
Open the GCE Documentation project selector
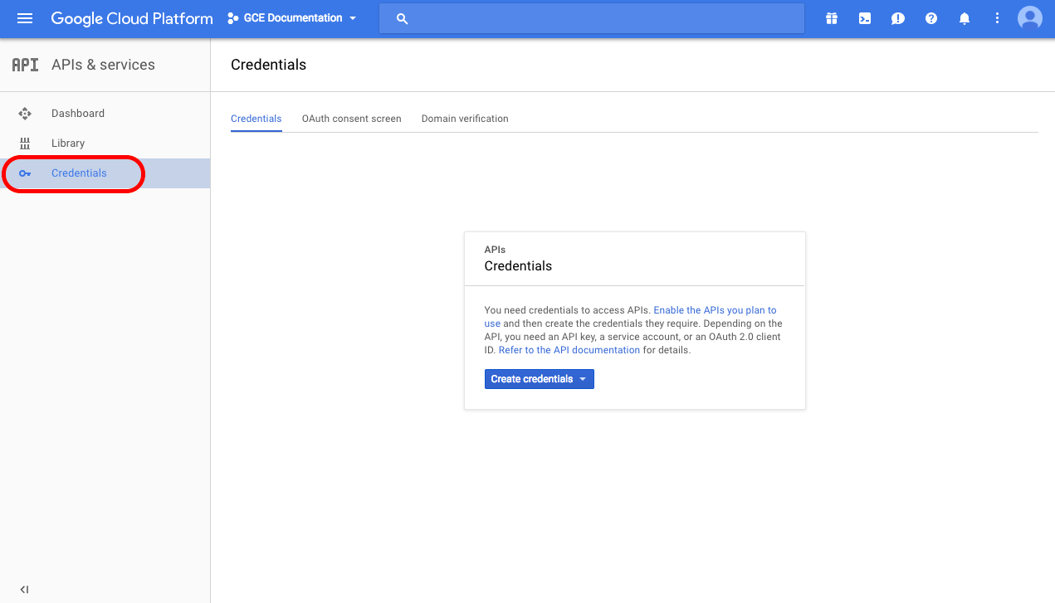[x=292, y=18]
